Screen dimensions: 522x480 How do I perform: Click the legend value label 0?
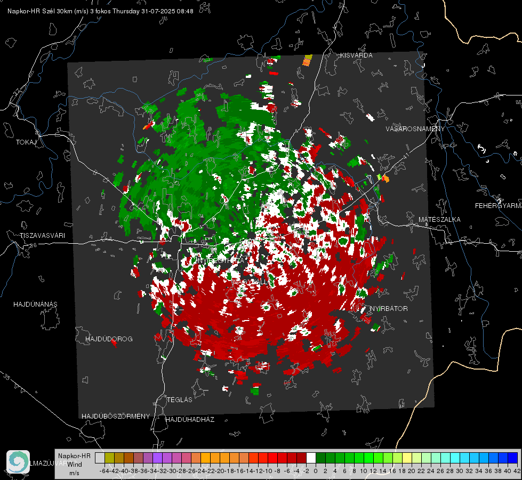[x=316, y=471]
